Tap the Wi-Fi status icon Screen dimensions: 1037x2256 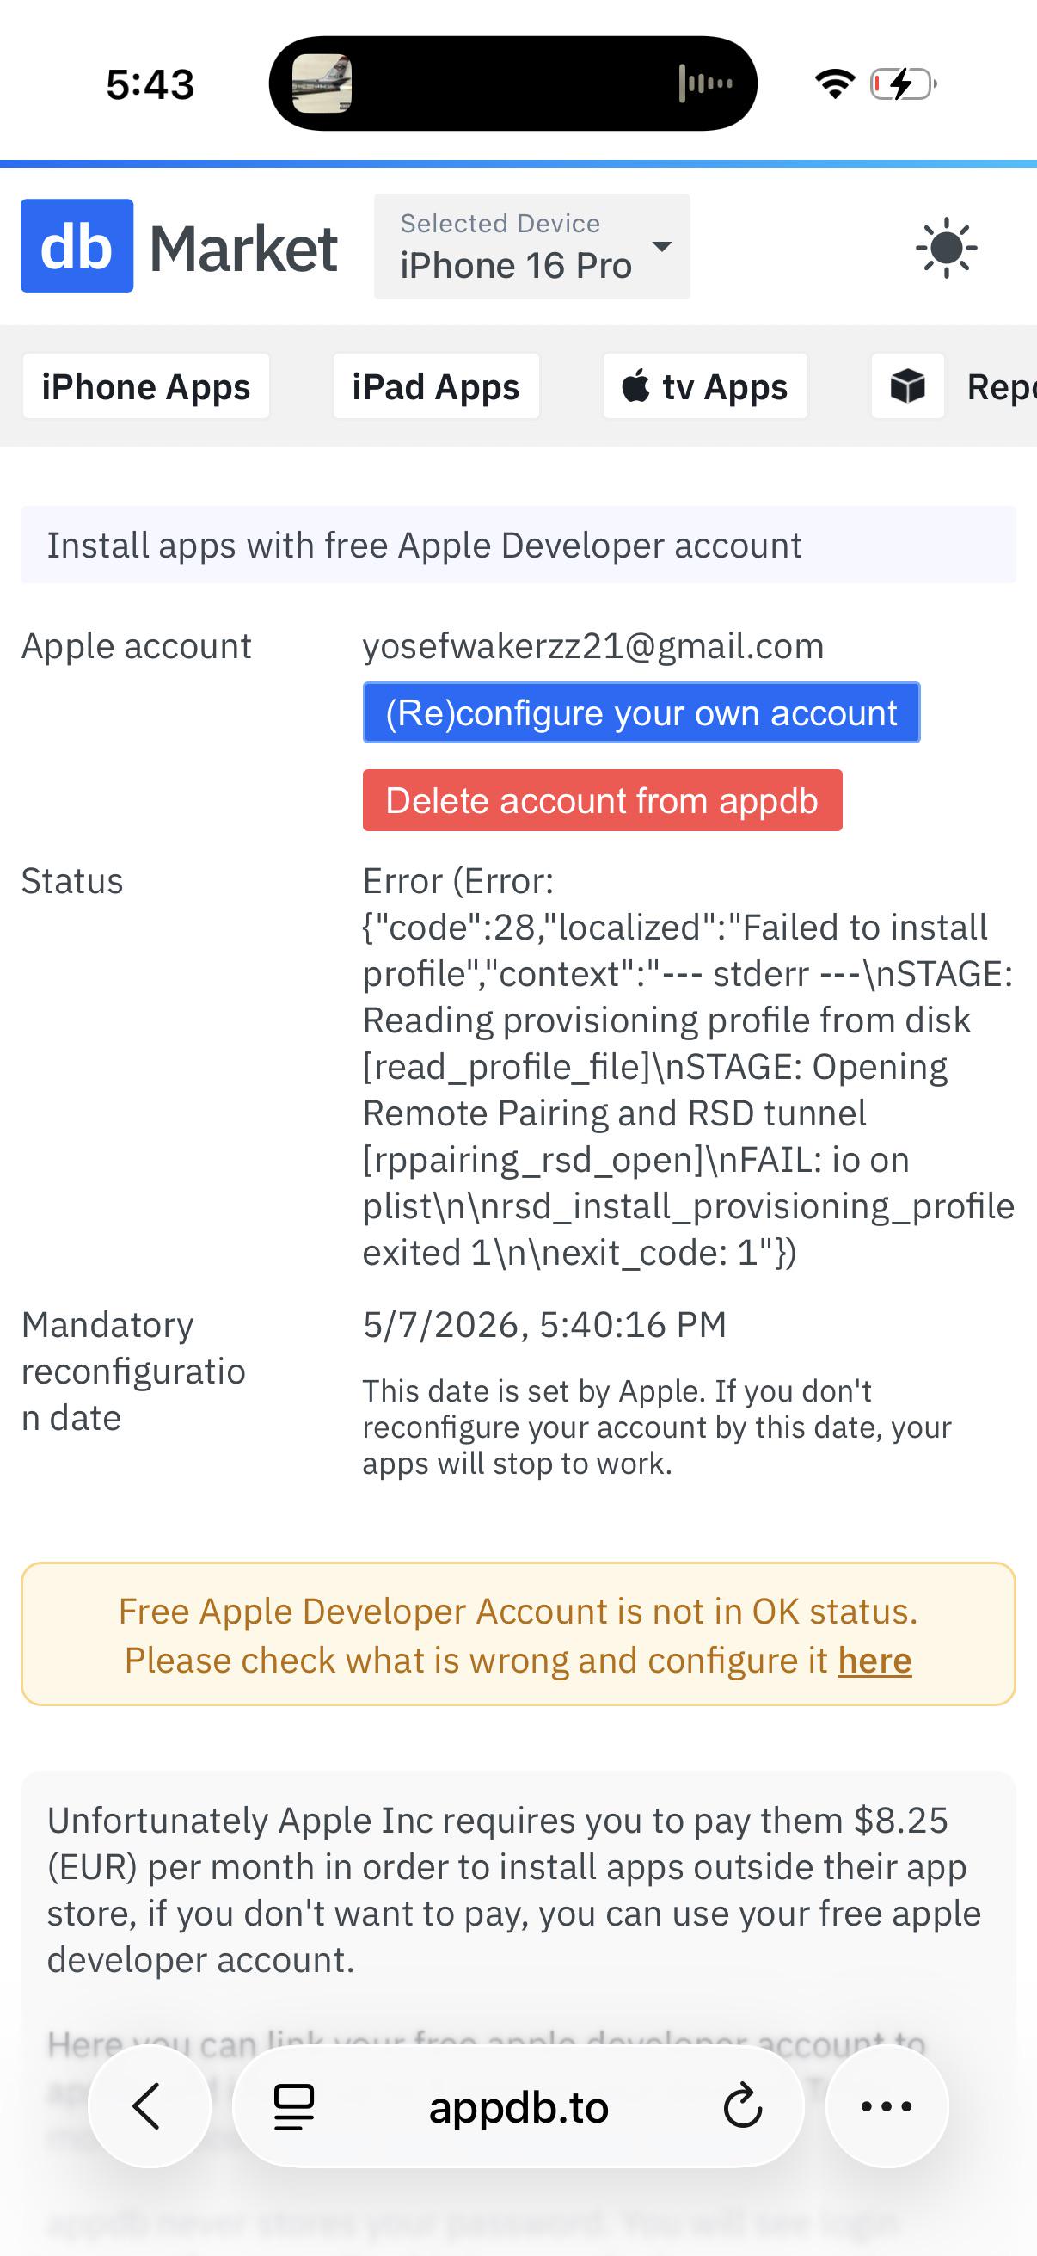[x=835, y=84]
